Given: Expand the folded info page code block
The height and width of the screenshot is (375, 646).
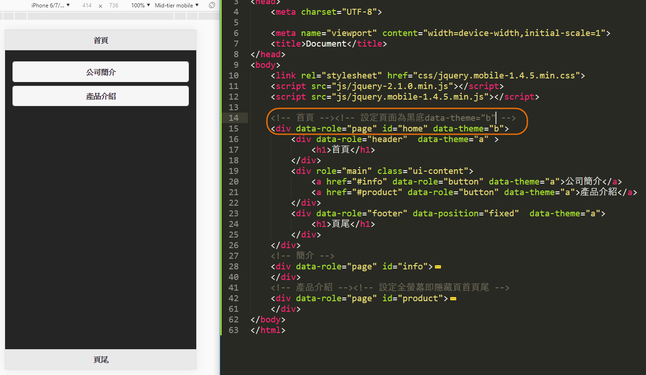Looking at the screenshot, I should [x=438, y=267].
